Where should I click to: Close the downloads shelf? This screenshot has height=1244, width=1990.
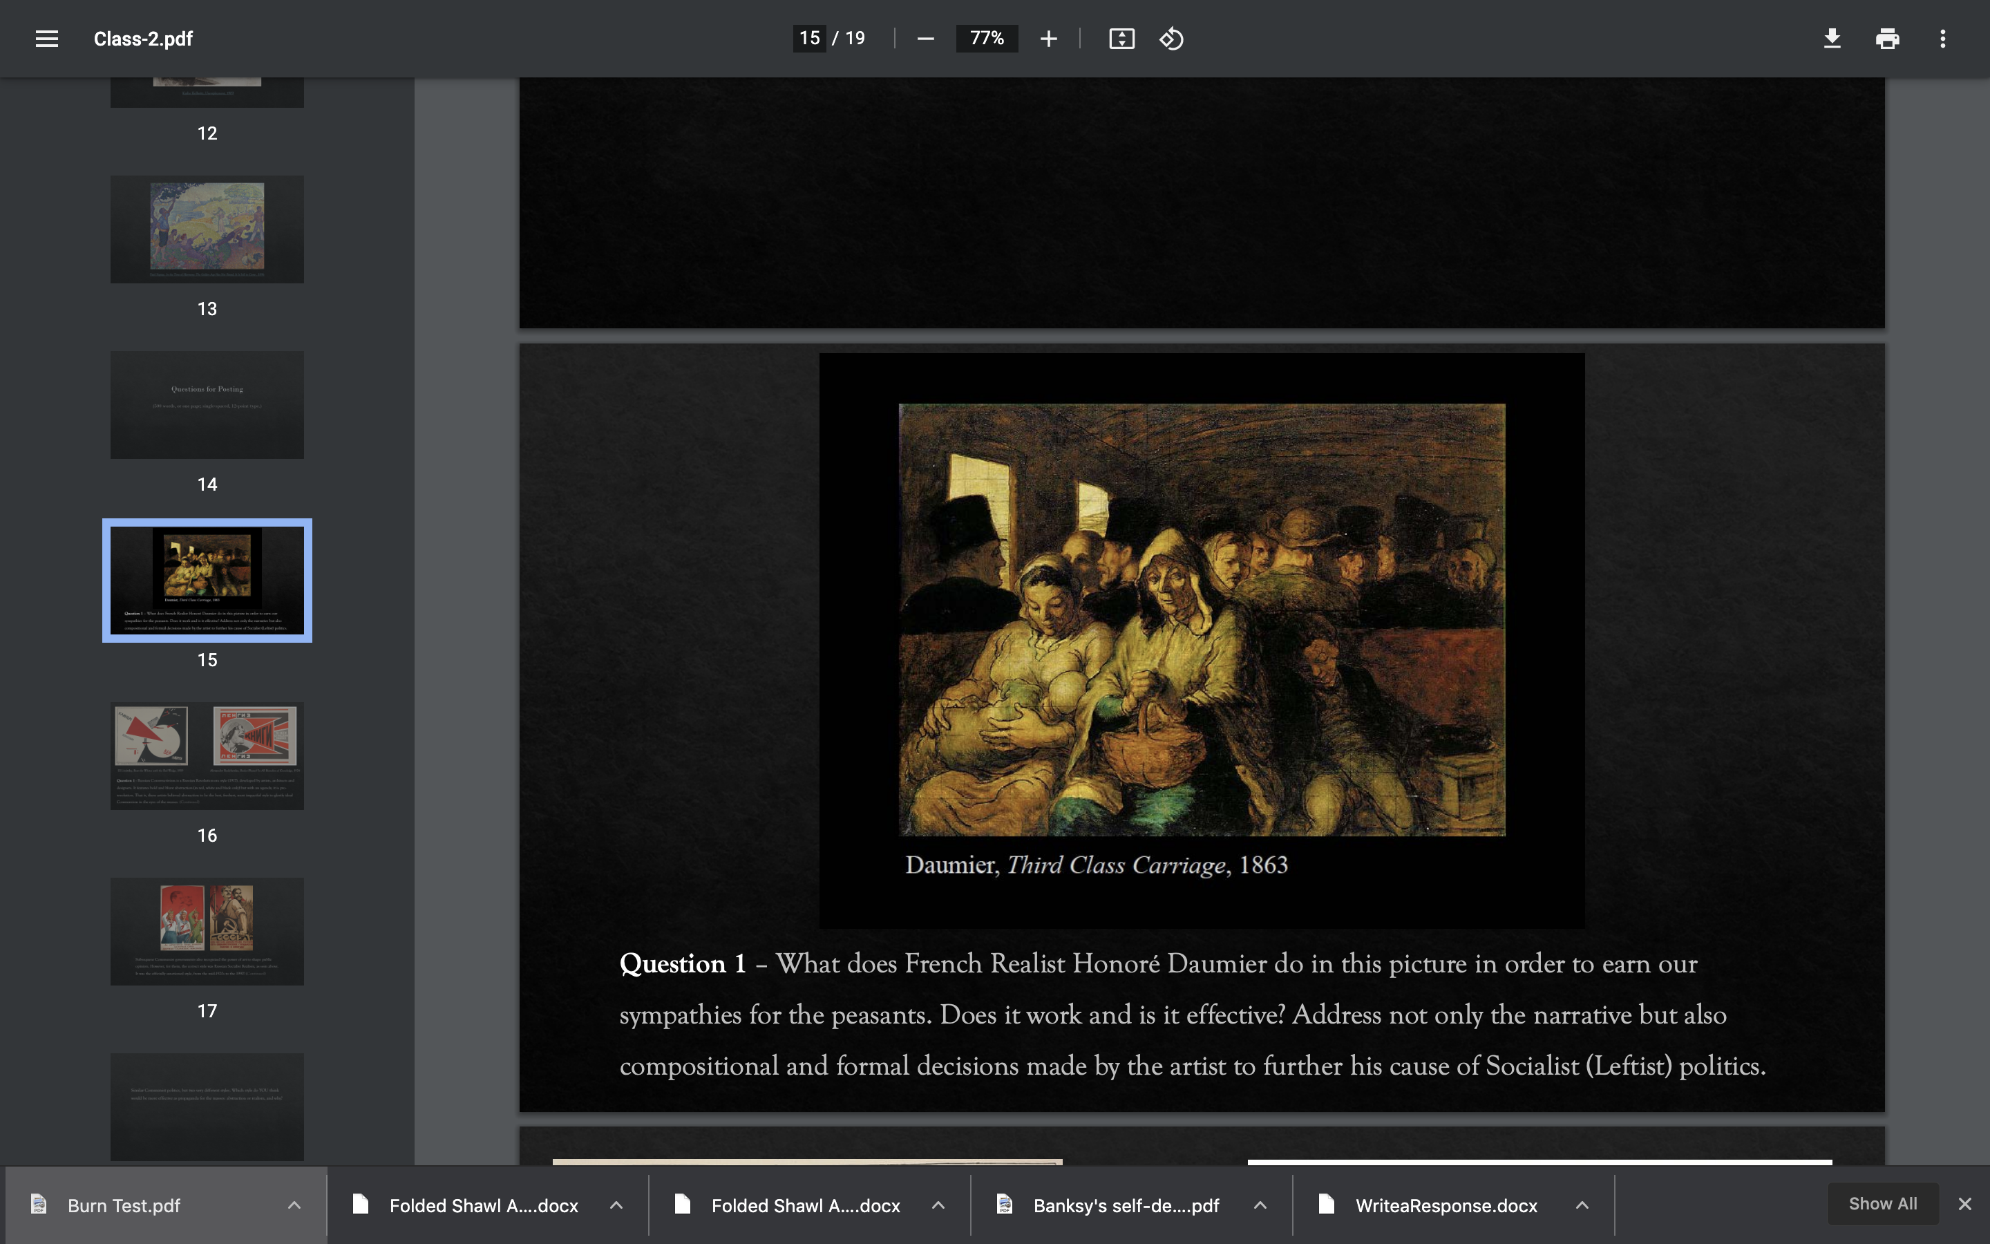pyautogui.click(x=1964, y=1205)
